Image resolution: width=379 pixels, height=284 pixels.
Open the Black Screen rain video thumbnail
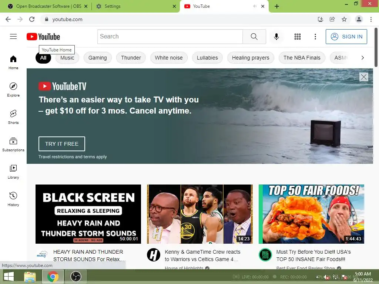pyautogui.click(x=88, y=214)
